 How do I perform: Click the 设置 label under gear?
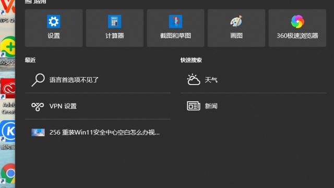point(54,36)
